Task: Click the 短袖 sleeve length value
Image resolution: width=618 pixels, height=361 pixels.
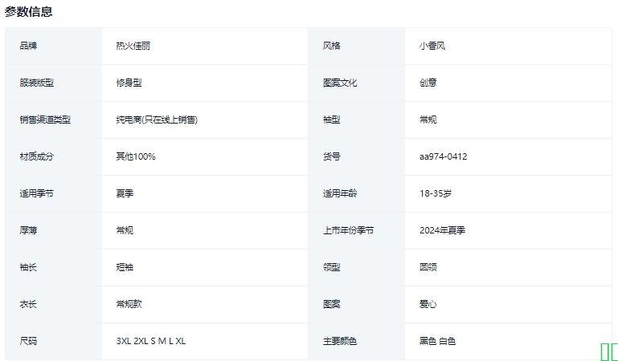Action: pos(125,267)
